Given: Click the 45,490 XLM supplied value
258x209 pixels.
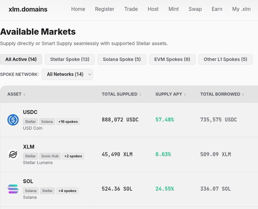Looking at the screenshot, I should point(117,154).
